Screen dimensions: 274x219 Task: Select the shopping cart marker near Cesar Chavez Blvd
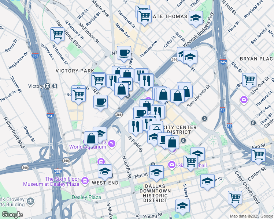(235, 197)
